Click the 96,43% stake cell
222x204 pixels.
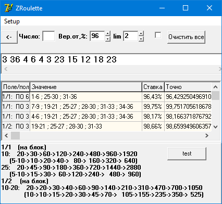(153, 97)
